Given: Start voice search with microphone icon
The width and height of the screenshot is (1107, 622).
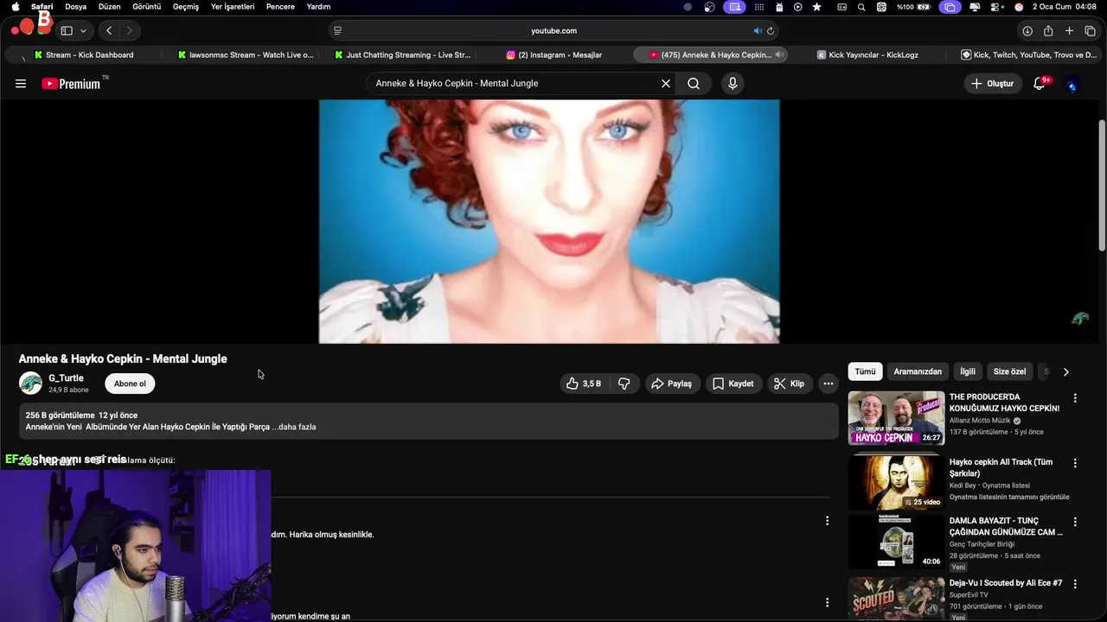Looking at the screenshot, I should (x=733, y=84).
